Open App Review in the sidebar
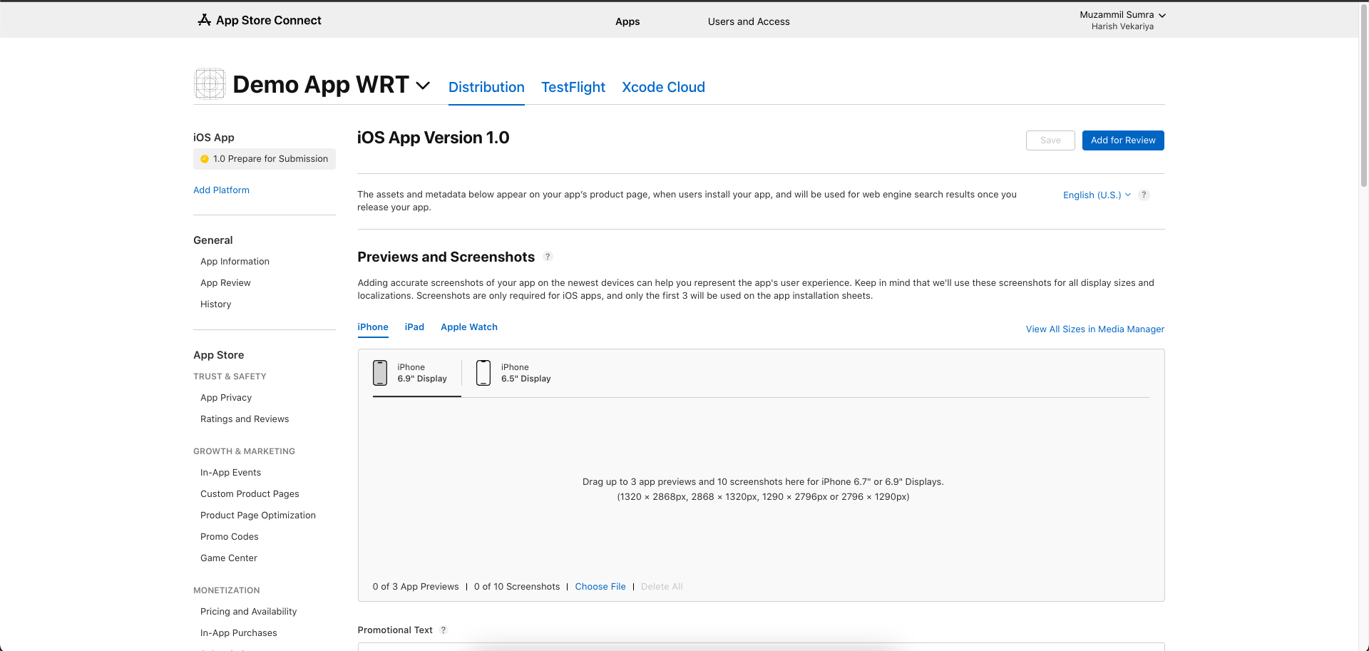This screenshot has width=1369, height=651. click(225, 283)
